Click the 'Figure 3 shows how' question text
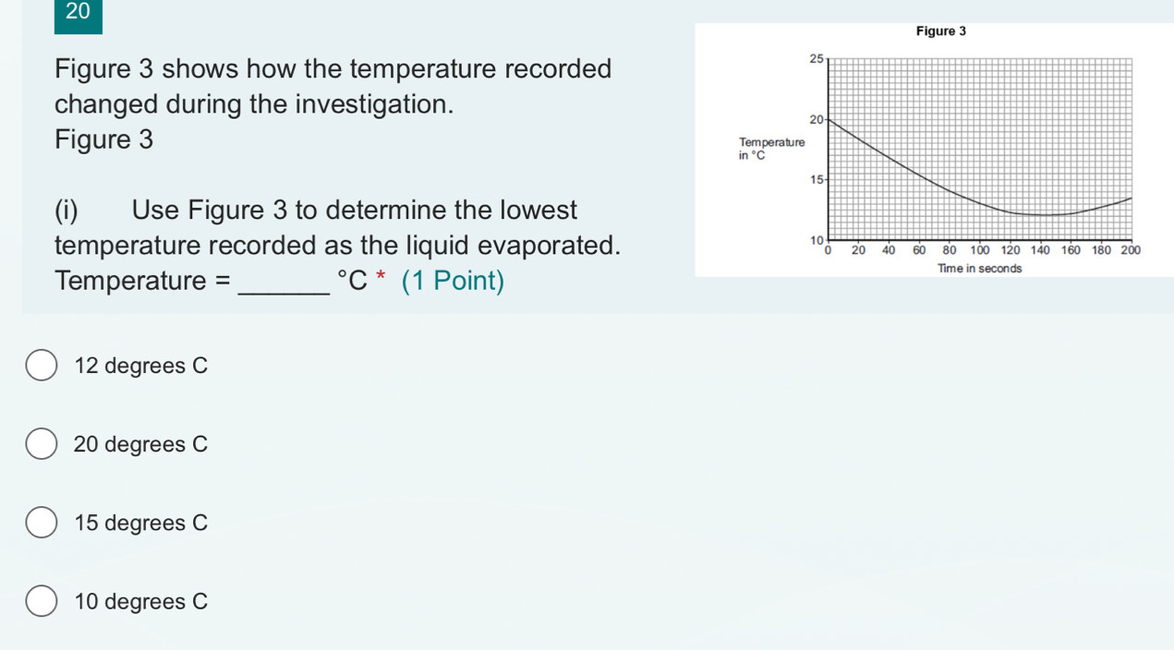Viewport: 1174px width, 650px height. [x=333, y=69]
